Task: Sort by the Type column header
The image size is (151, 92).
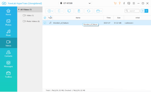Action: (x=50, y=18)
